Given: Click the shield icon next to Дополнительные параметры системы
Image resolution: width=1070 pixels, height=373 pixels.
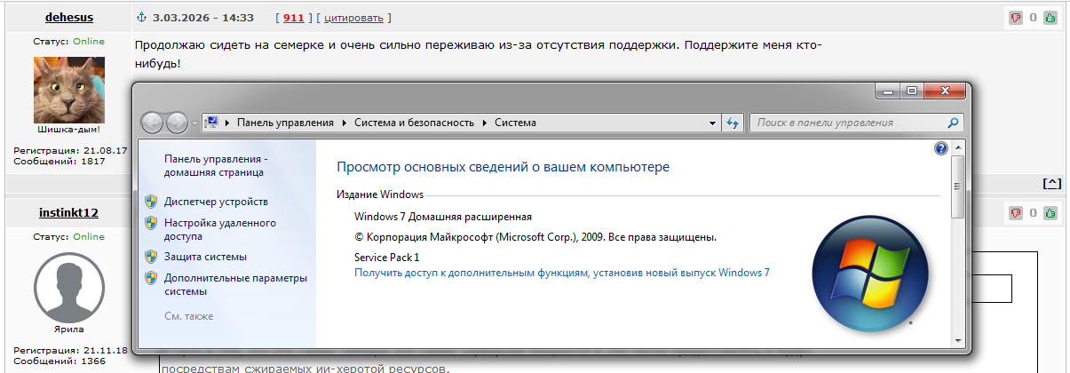Looking at the screenshot, I should point(150,279).
